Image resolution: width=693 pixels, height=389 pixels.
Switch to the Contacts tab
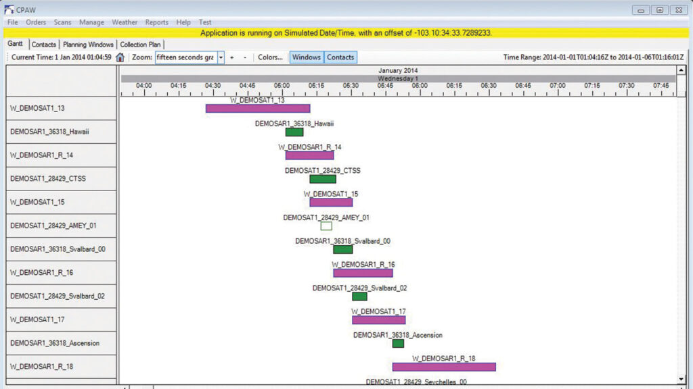(x=44, y=45)
